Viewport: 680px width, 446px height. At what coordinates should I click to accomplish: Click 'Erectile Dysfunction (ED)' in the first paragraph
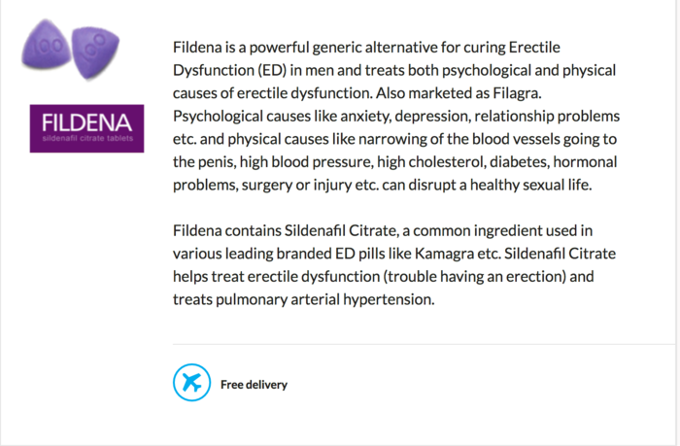[366, 58]
